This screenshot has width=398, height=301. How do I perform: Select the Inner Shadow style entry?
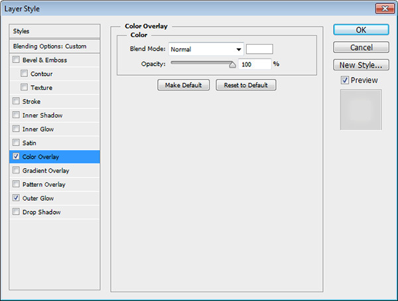[42, 116]
